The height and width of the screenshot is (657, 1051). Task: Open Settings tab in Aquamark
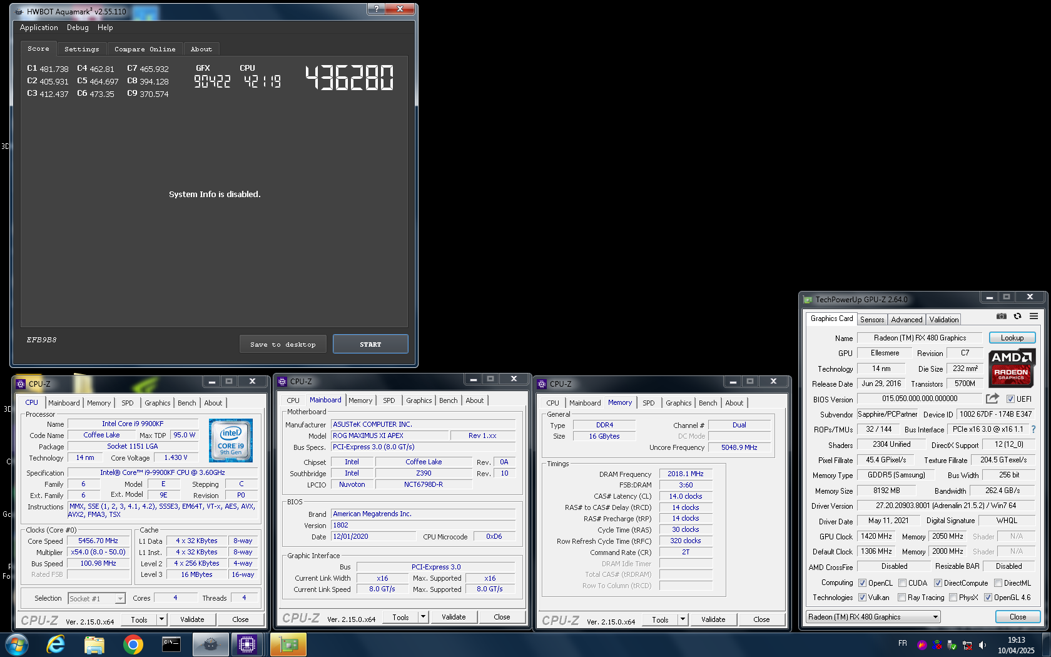tap(81, 49)
